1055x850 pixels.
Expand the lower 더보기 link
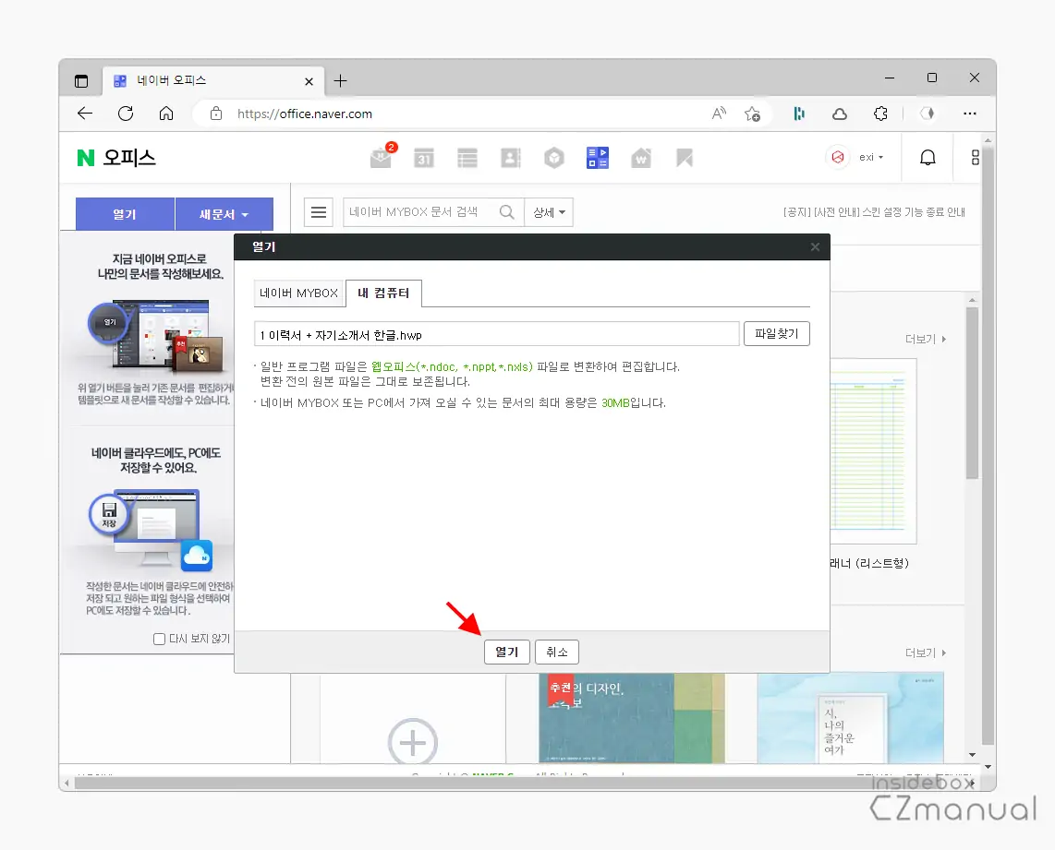coord(925,653)
